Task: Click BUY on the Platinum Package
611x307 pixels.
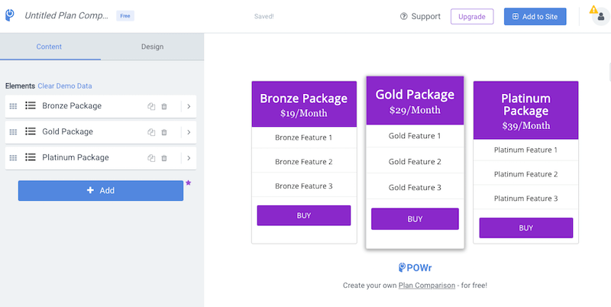Action: 526,228
